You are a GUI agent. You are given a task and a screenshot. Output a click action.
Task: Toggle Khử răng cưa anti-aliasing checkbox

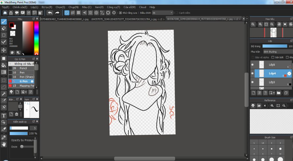pos(120,13)
